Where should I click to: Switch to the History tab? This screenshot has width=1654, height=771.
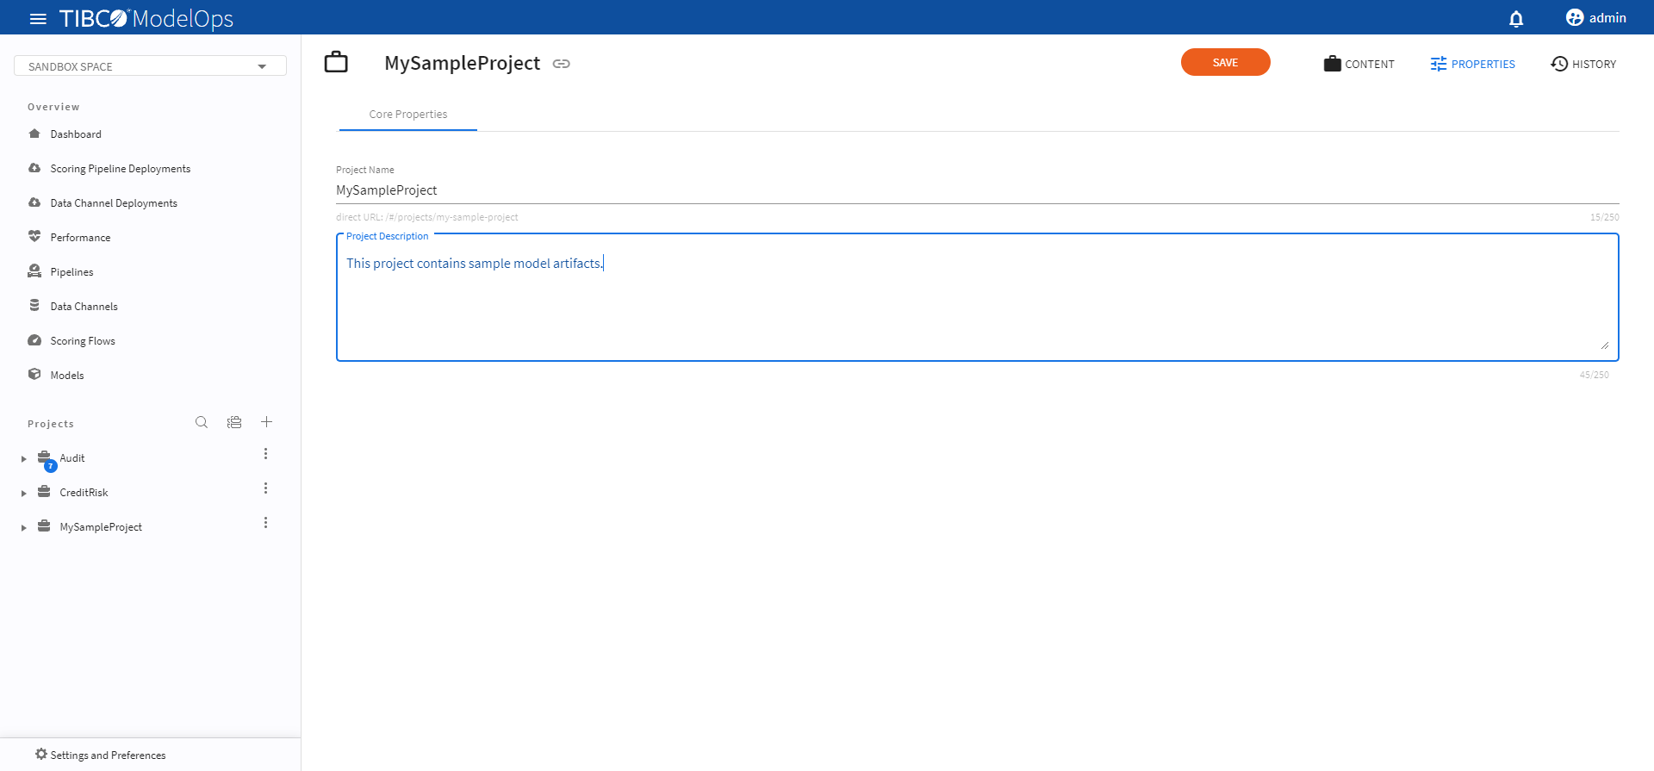pyautogui.click(x=1583, y=64)
